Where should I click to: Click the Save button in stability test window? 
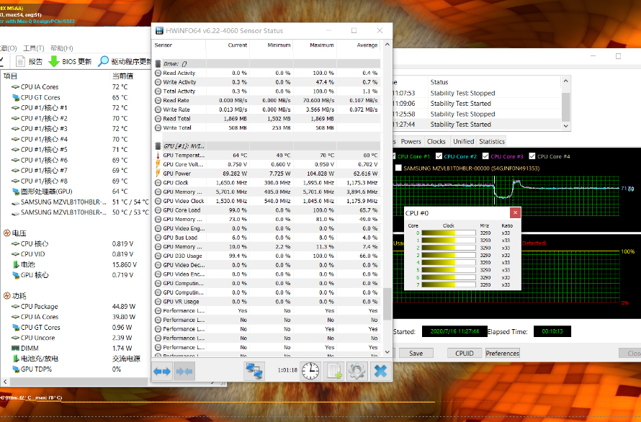(x=416, y=354)
